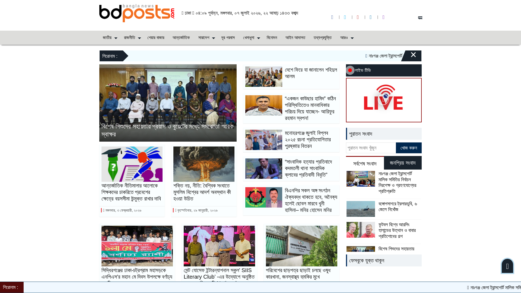Click the বিএনপি article thumbnail

coord(264,197)
